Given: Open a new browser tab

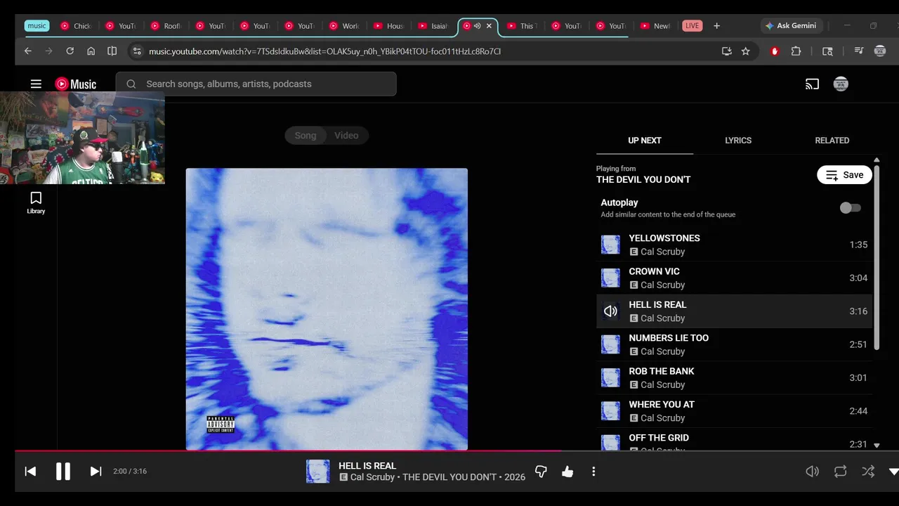Looking at the screenshot, I should (716, 26).
